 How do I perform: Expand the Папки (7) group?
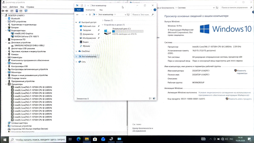coord(103,20)
